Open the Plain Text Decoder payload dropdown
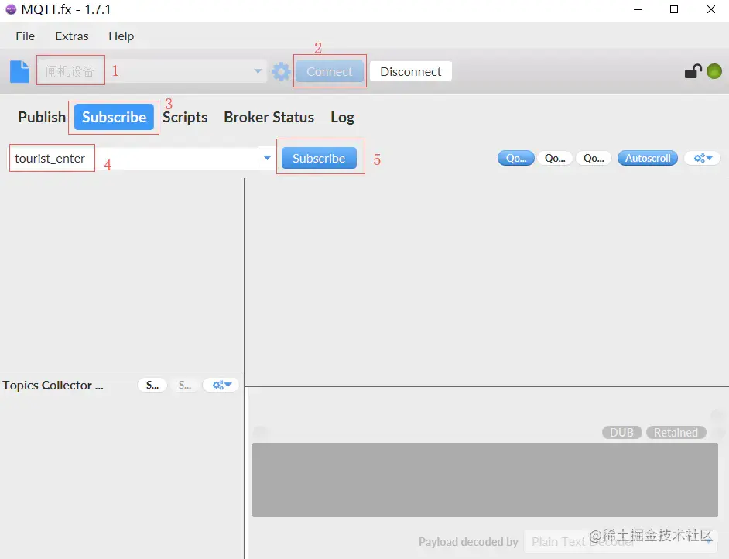Viewport: 729px width, 559px height. tap(621, 542)
